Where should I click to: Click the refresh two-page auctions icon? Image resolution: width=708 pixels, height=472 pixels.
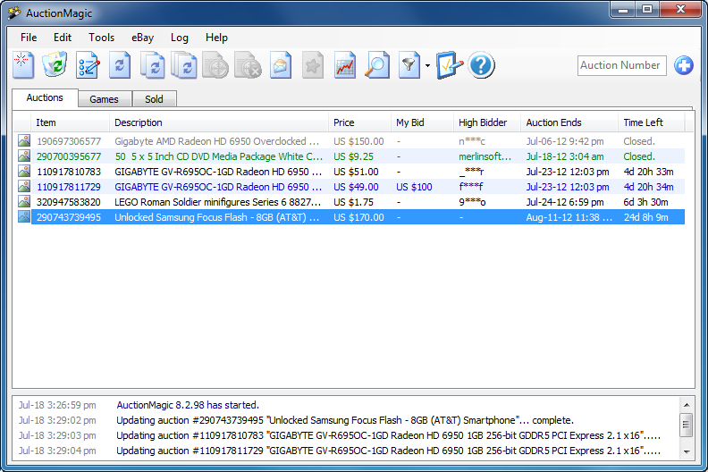(x=153, y=65)
